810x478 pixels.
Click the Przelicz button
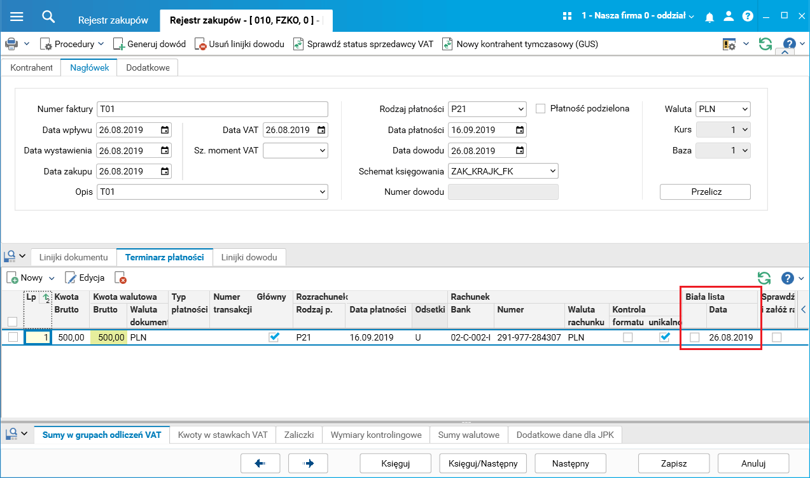coord(705,192)
